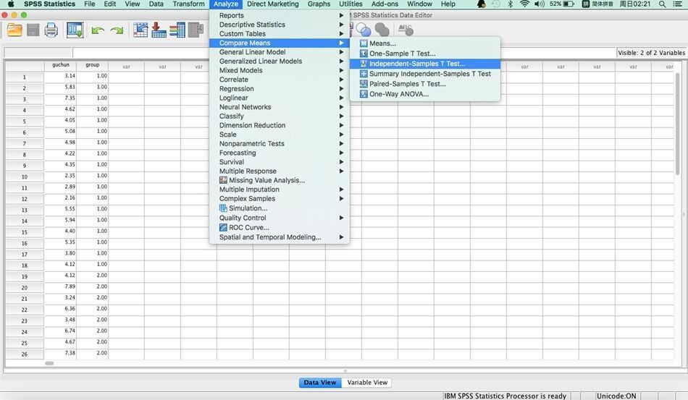The height and width of the screenshot is (400, 688).
Task: Click cell with guchun value 3.14
Action: click(61, 76)
